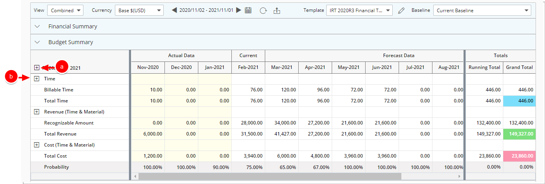
Task: Collapse the Budget Summary section
Action: coord(37,42)
